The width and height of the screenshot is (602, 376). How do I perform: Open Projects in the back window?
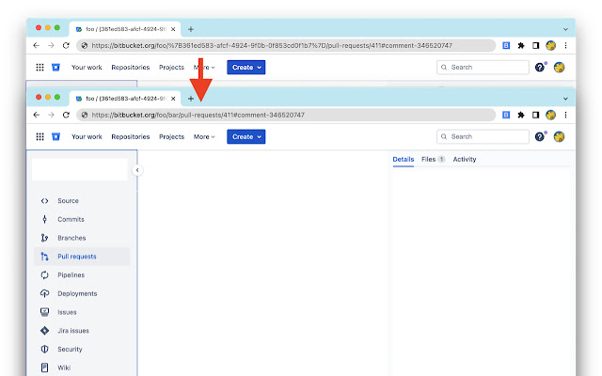(171, 67)
